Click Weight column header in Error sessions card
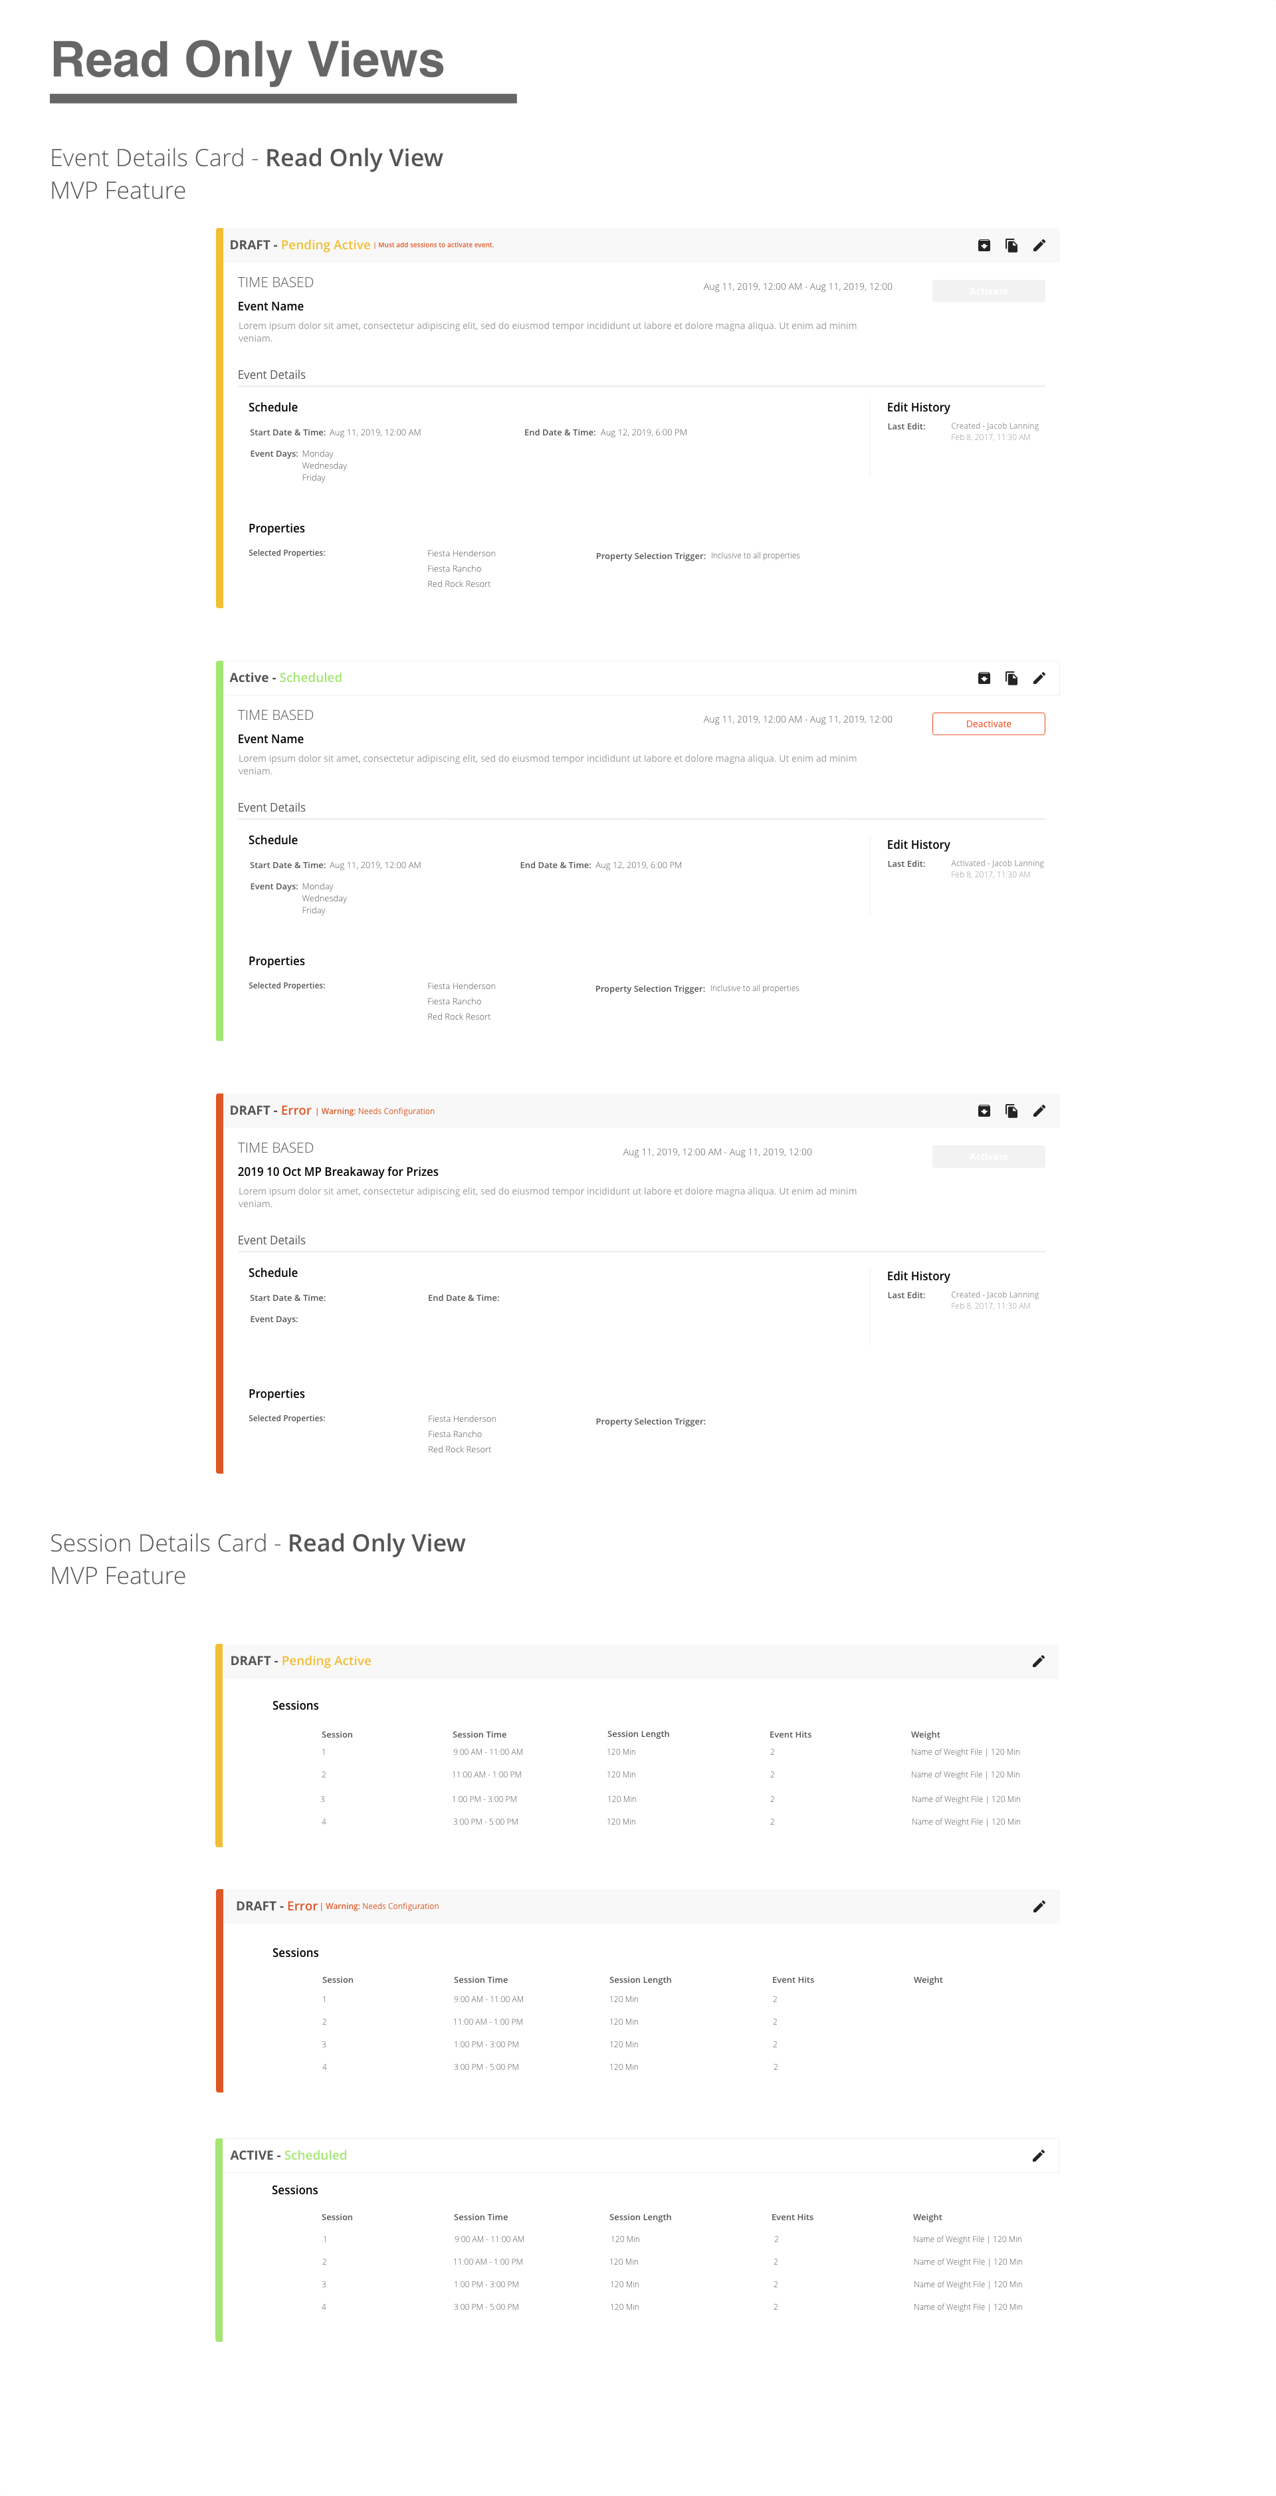This screenshot has width=1276, height=2496. [x=927, y=1980]
